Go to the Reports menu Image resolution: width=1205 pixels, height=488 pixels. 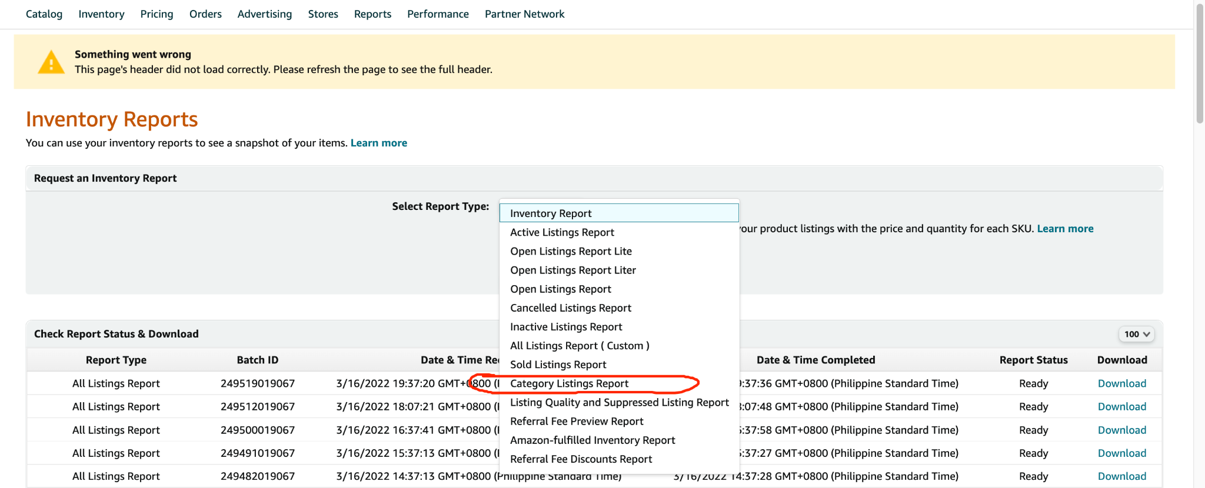[372, 14]
